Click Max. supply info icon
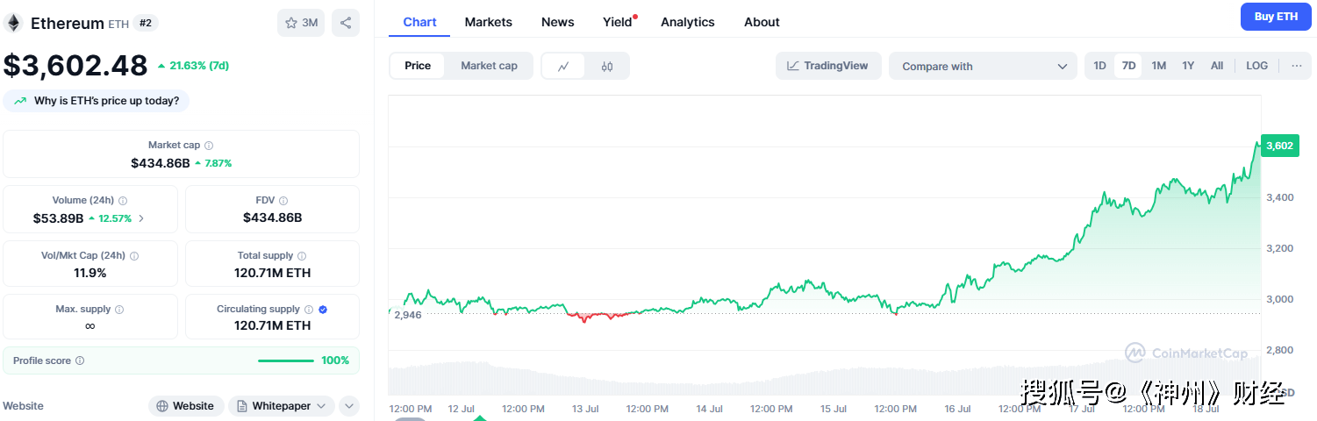 [x=119, y=310]
